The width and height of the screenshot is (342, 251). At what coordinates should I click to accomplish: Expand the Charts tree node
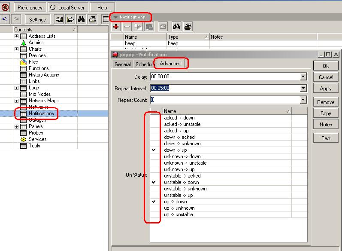coord(16,49)
